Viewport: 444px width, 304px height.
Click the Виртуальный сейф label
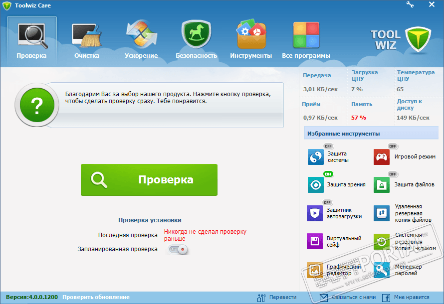(x=344, y=242)
